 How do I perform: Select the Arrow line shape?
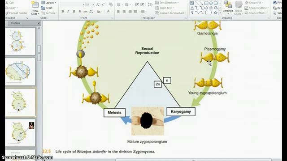point(201,3)
